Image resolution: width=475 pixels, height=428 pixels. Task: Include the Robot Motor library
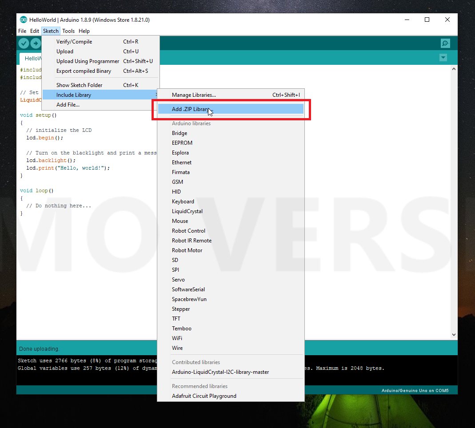[231, 250]
